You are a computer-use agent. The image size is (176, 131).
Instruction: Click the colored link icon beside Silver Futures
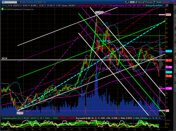21,2
